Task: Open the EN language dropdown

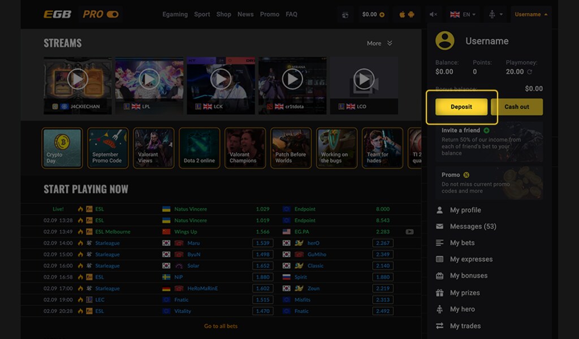Action: coord(463,14)
